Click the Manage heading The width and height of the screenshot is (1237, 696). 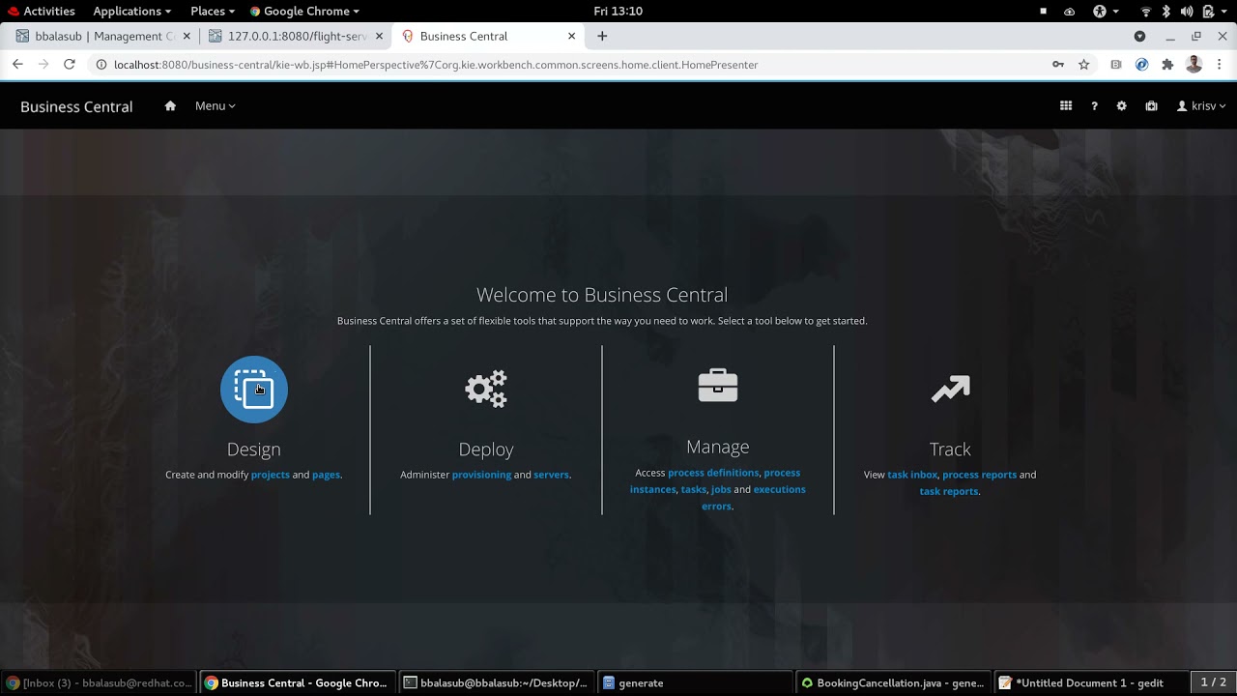[x=718, y=447]
